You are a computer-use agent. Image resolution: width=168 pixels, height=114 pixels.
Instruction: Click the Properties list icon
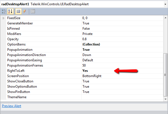pyautogui.click(x=18, y=11)
